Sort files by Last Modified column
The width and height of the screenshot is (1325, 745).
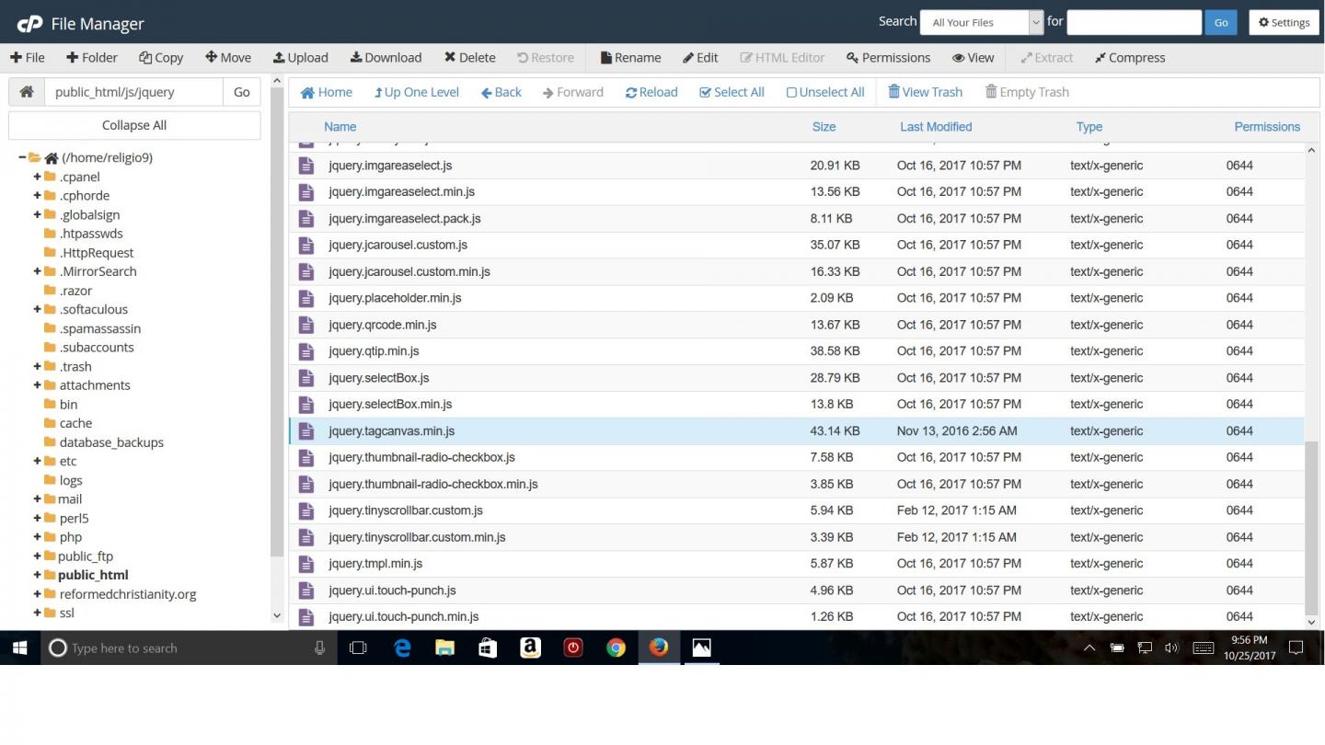click(936, 127)
